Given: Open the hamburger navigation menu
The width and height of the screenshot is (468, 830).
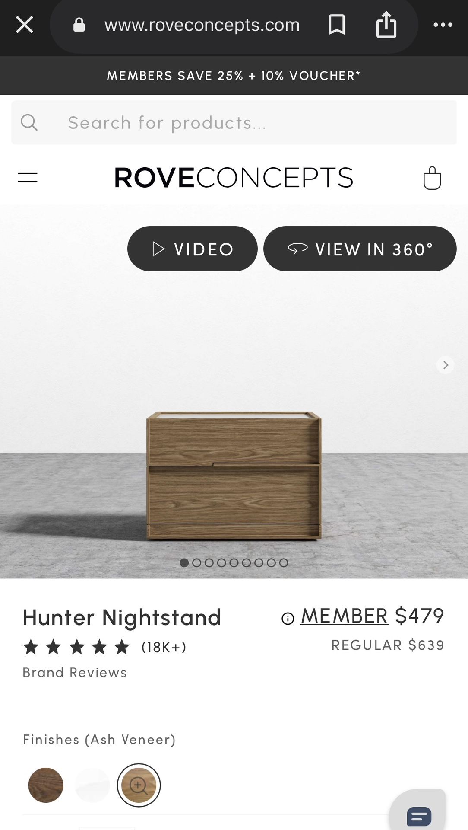Looking at the screenshot, I should click(x=28, y=177).
